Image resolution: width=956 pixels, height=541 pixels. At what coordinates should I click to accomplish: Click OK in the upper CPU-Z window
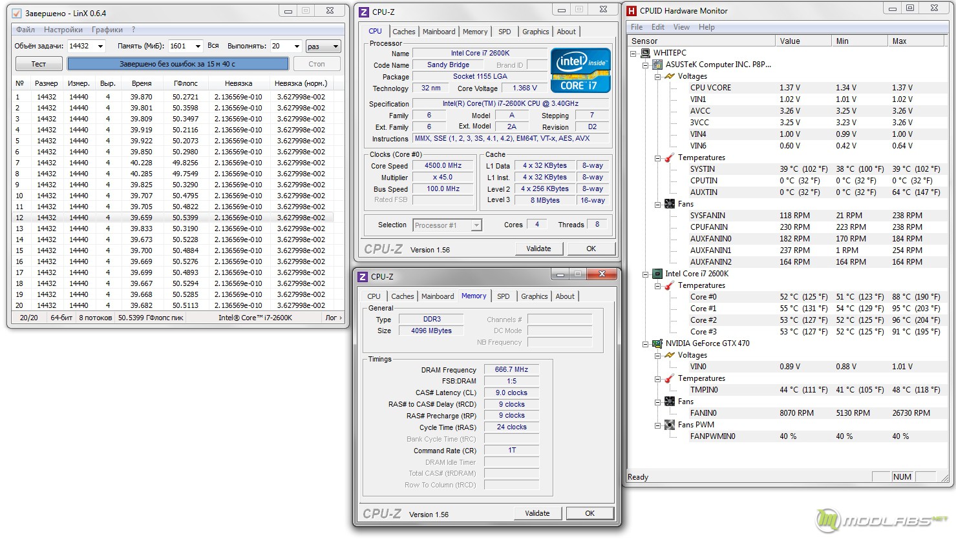pyautogui.click(x=591, y=249)
